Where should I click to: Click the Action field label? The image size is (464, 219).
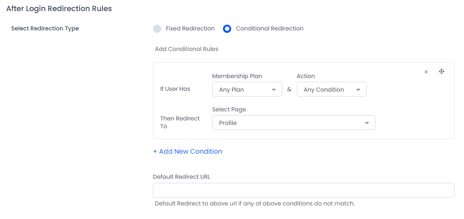pyautogui.click(x=306, y=76)
